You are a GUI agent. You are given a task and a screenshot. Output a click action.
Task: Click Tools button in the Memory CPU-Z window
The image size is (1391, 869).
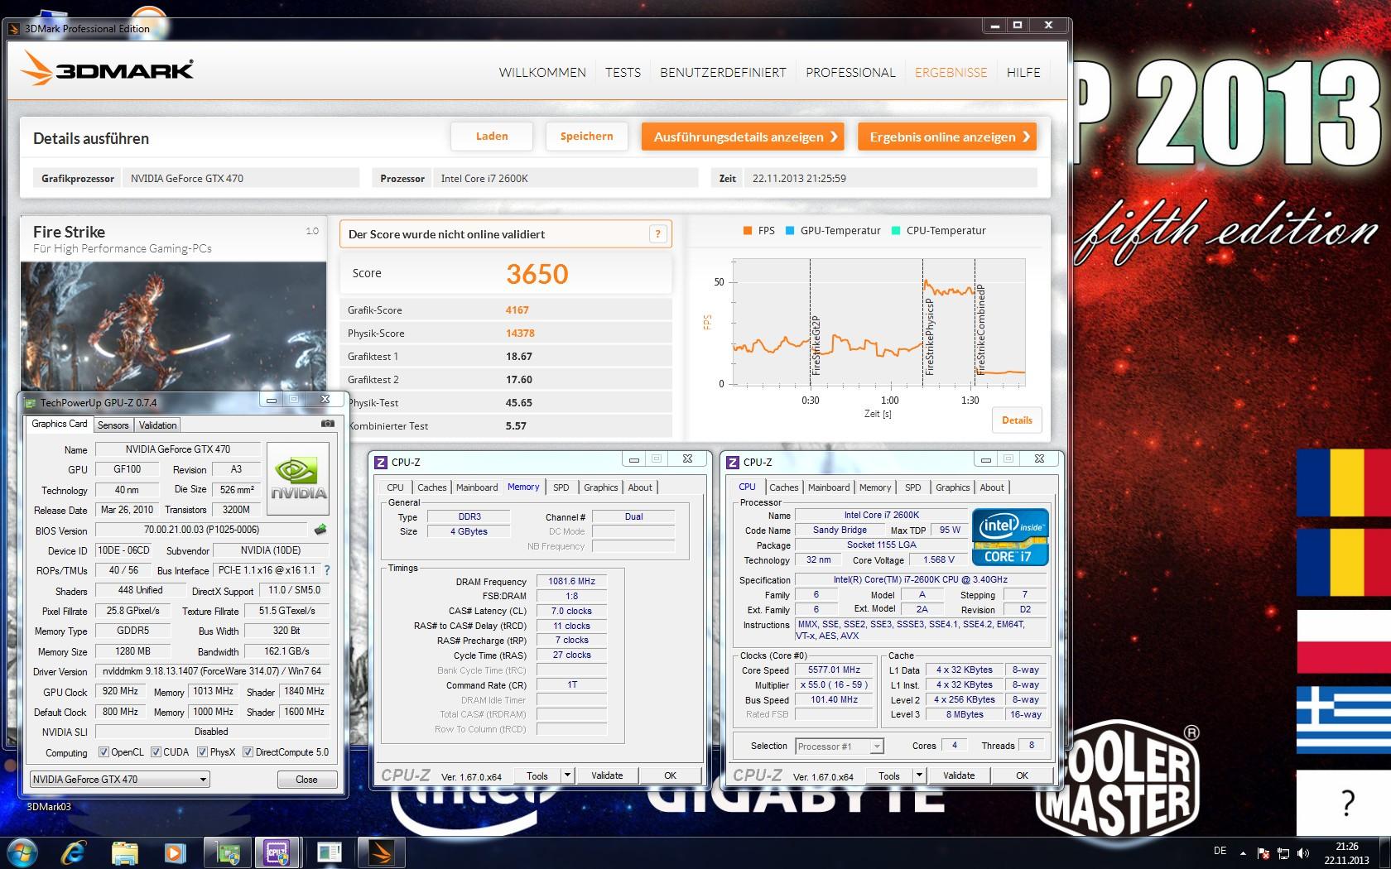click(537, 775)
